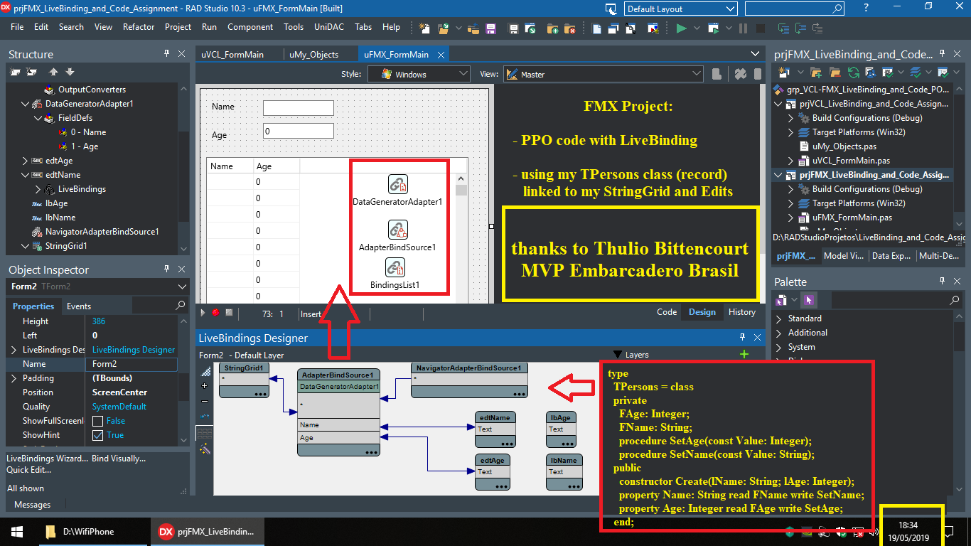
Task: Click Refresh icon in Project Manager toolbar
Action: click(854, 73)
